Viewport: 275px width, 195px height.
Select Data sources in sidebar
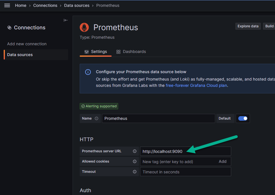click(x=20, y=55)
